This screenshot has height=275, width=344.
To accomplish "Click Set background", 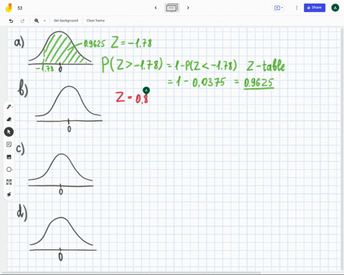I will [x=66, y=21].
